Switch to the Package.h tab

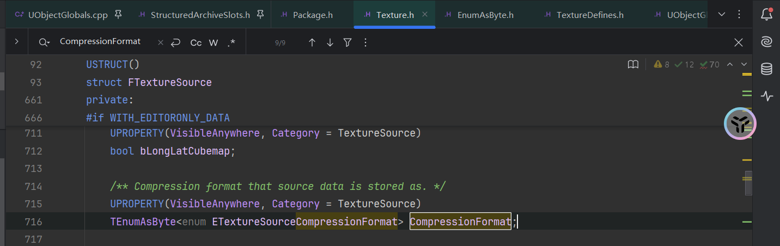click(x=312, y=15)
